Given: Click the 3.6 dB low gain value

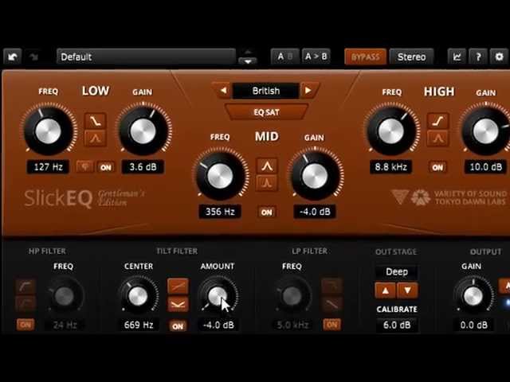Looking at the screenshot, I should coord(143,167).
